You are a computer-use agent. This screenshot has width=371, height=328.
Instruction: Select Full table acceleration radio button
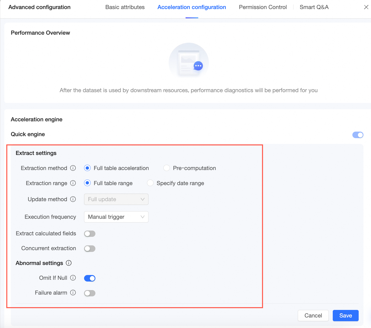click(x=87, y=168)
